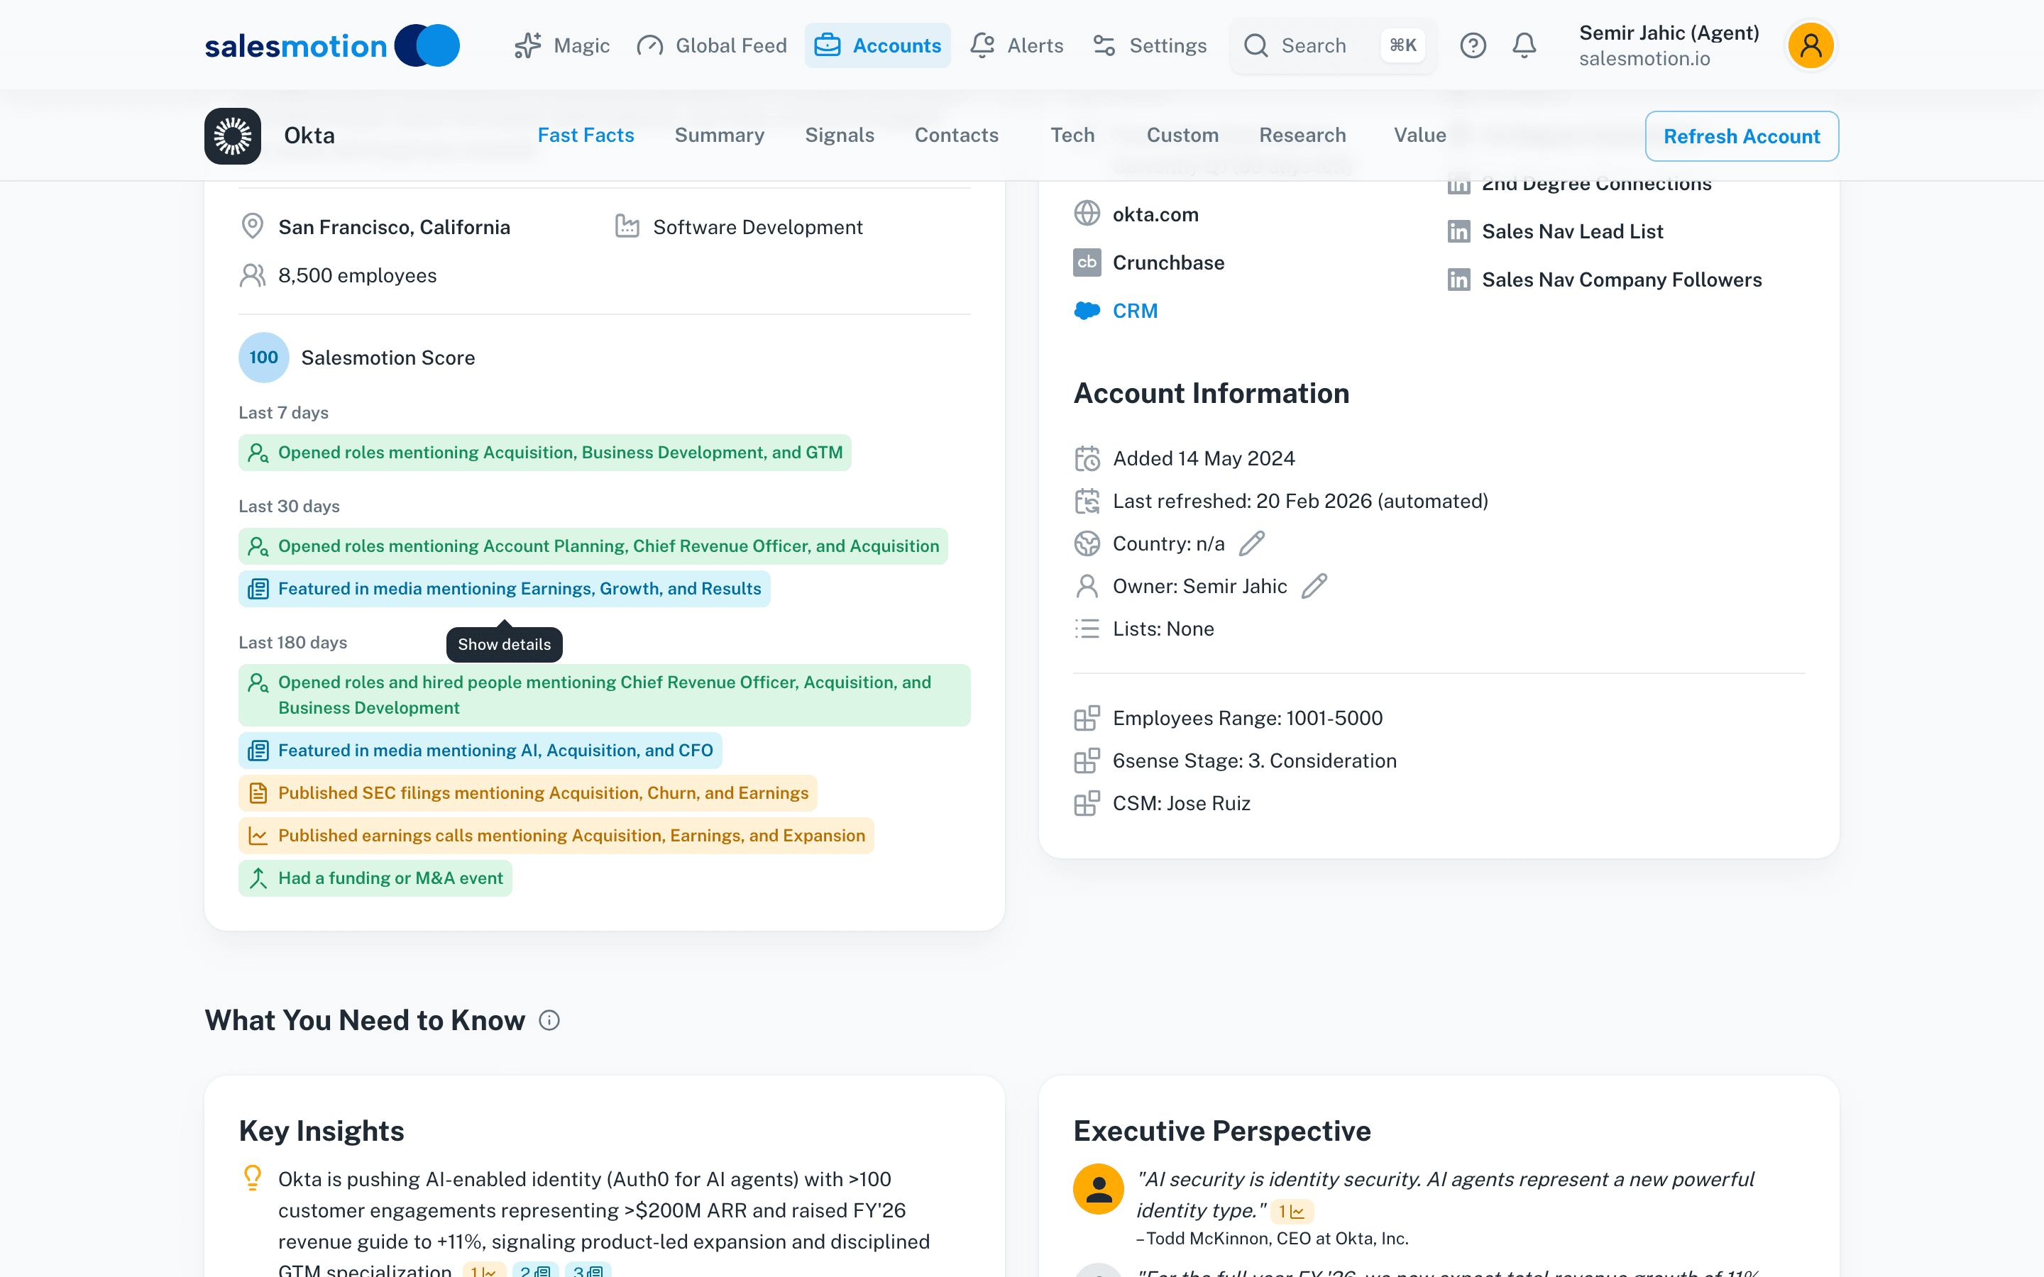Open the Magic nav item
Viewport: 2044px width, 1277px height.
pos(561,45)
